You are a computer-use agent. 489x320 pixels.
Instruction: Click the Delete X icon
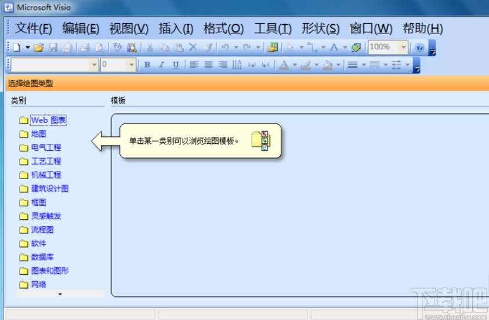(193, 48)
